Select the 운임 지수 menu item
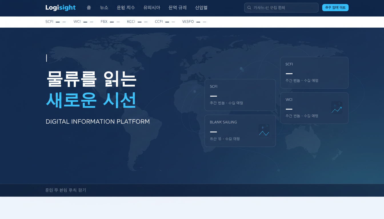Viewport: 384px width, 219px height. (126, 8)
